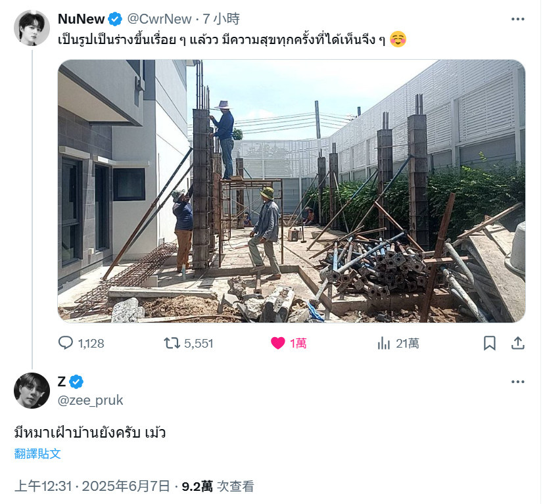
Task: Open the @CwrNew handle link
Action: (x=159, y=19)
